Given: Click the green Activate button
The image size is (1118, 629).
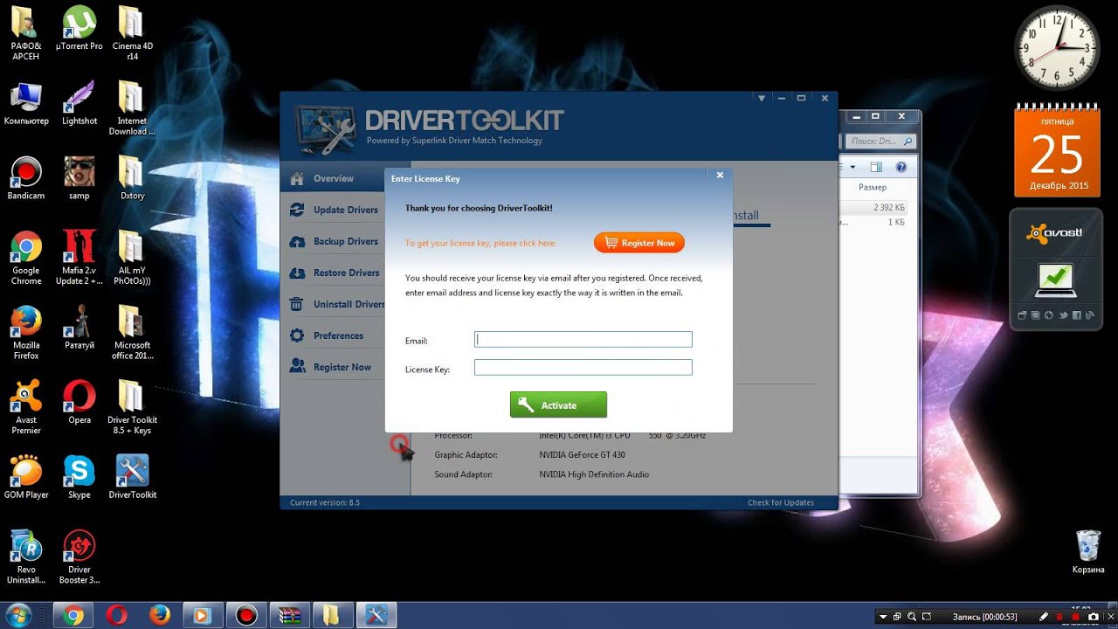Looking at the screenshot, I should [x=558, y=404].
